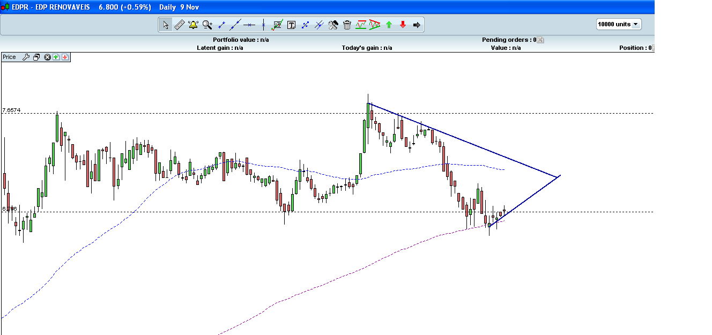
Task: Open the hammer and wrench settings tool
Action: coord(333,25)
